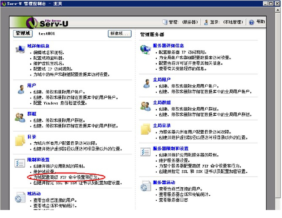
Task: Click the scrollbar up arrow
Action: tap(278, 10)
